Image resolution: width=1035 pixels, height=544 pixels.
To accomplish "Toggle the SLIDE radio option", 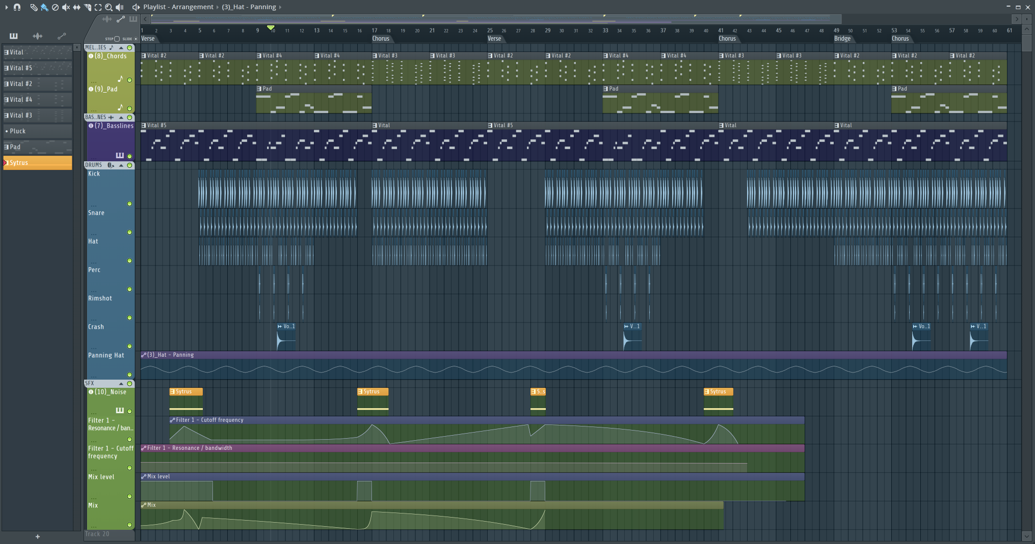I will coord(136,39).
